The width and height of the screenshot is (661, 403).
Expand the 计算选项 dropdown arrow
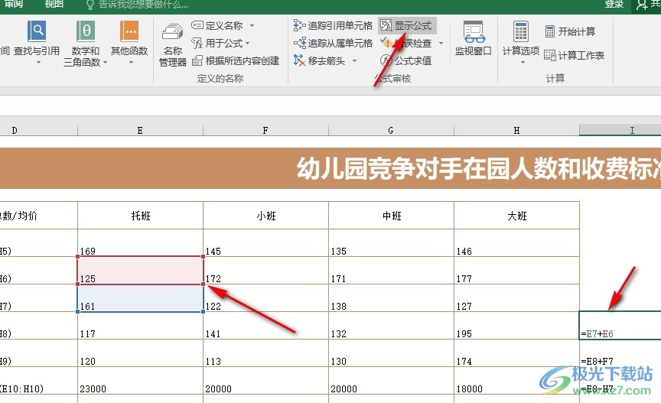click(x=523, y=63)
